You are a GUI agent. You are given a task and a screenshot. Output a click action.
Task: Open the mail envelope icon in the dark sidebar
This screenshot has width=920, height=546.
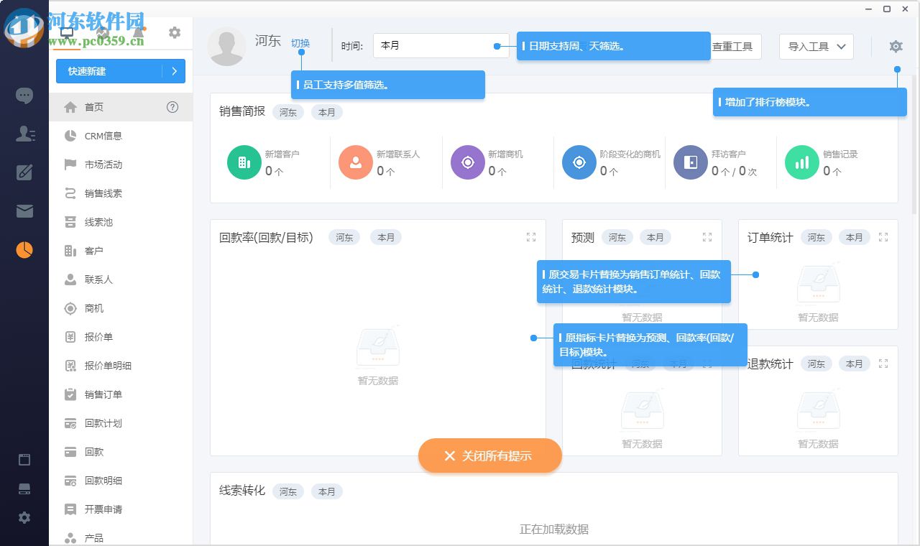[24, 211]
